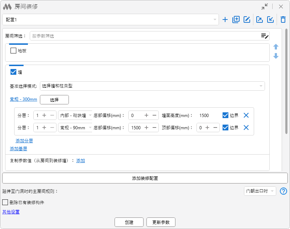Open the 配置1 configuration dropdown

coord(110,20)
